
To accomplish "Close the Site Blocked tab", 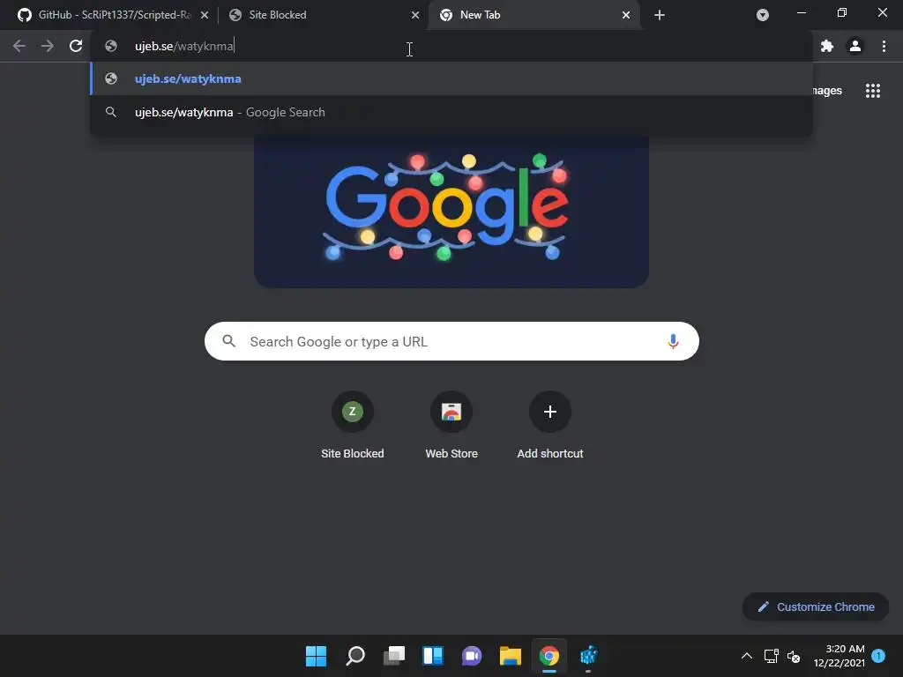I will point(415,15).
